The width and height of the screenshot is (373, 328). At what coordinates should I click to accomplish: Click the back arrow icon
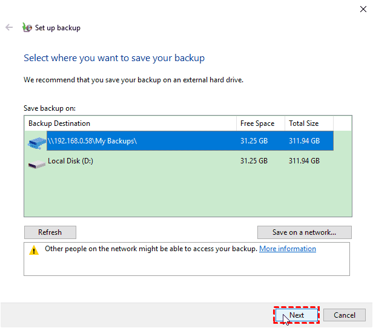tap(9, 28)
